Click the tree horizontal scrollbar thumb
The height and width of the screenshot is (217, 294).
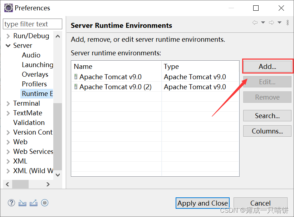(x=20, y=184)
